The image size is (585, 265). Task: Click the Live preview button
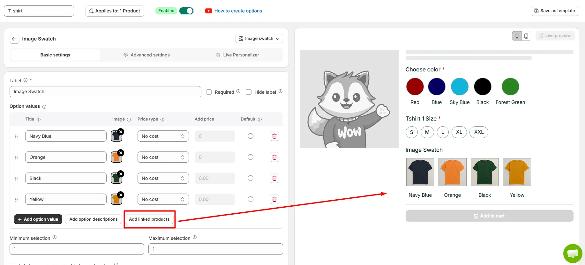point(555,36)
